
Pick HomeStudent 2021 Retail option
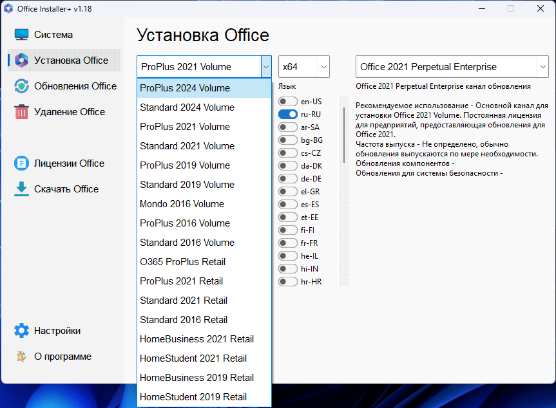pyautogui.click(x=204, y=358)
